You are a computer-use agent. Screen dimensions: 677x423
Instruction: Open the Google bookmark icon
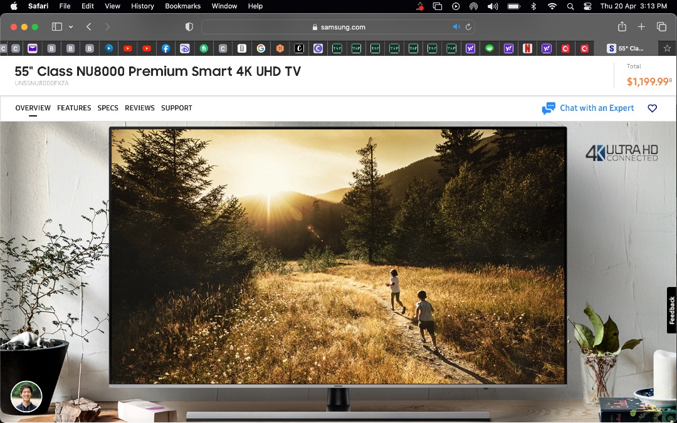pos(261,48)
